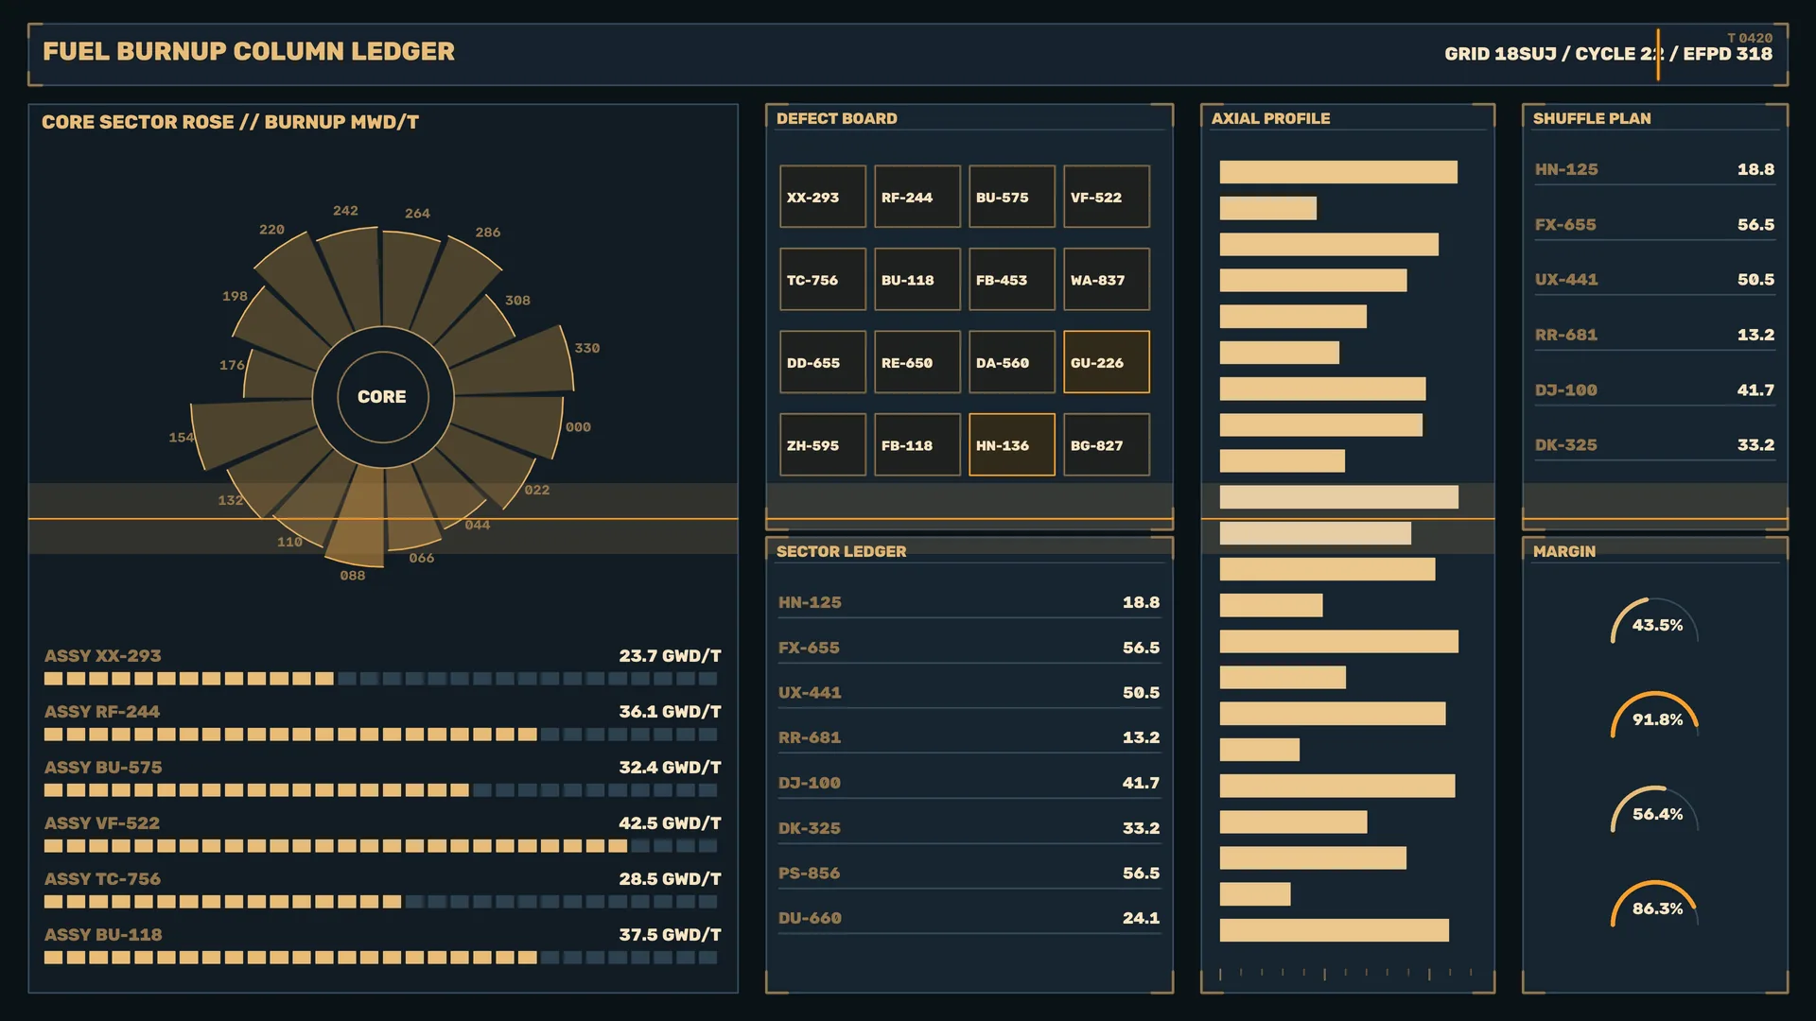
Task: Open the highlighted GU-226 defect tile
Action: 1106,362
